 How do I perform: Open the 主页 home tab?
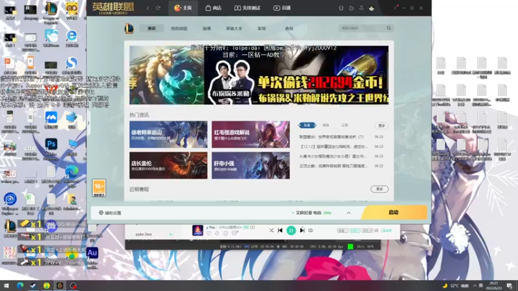(183, 8)
